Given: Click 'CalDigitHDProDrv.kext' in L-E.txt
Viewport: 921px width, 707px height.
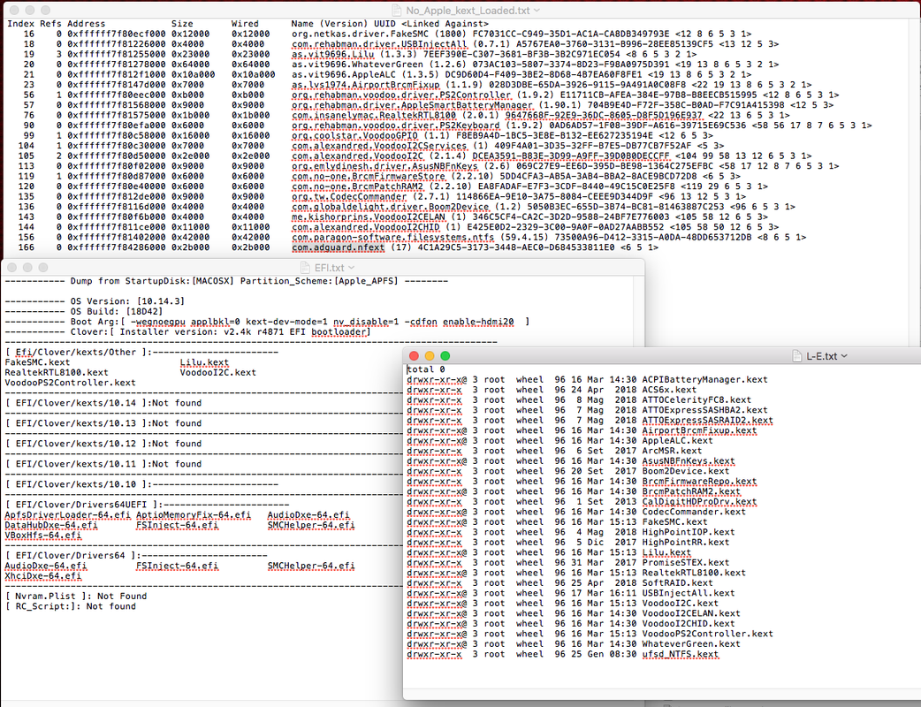Looking at the screenshot, I should pos(699,501).
